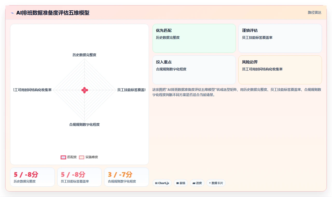The width and height of the screenshot is (332, 197).
Task: Toggle the 实施难度 legend swatch
Action: [x=81, y=157]
